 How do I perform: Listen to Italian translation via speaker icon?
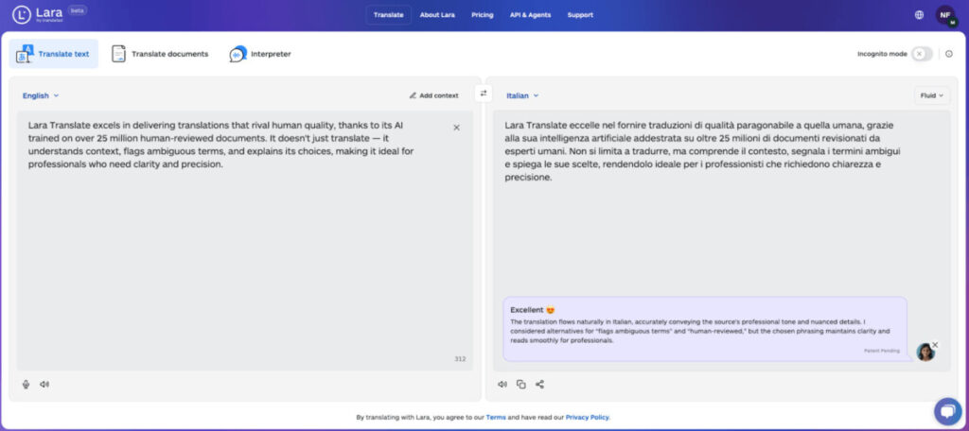click(502, 384)
